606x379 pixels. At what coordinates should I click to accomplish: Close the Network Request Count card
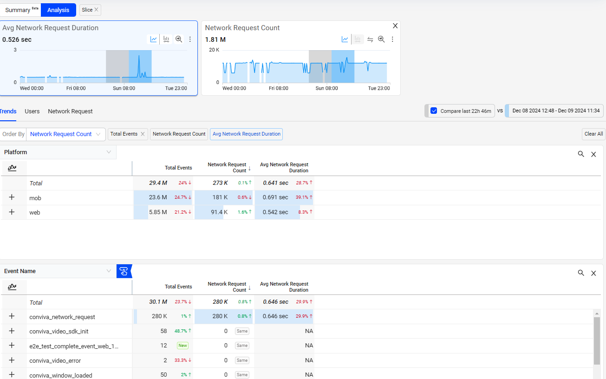pyautogui.click(x=395, y=26)
